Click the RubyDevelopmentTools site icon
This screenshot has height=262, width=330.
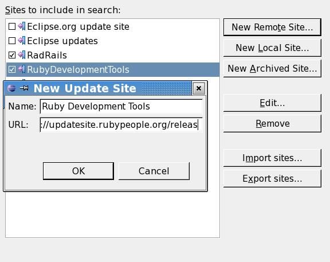22,69
